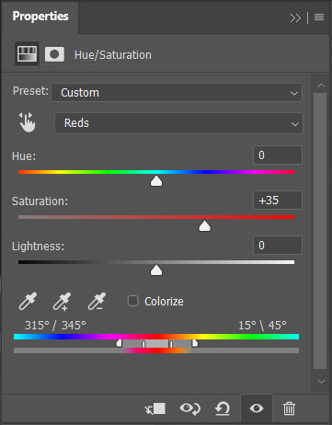Select the layer mask icon
The image size is (332, 425).
point(54,54)
